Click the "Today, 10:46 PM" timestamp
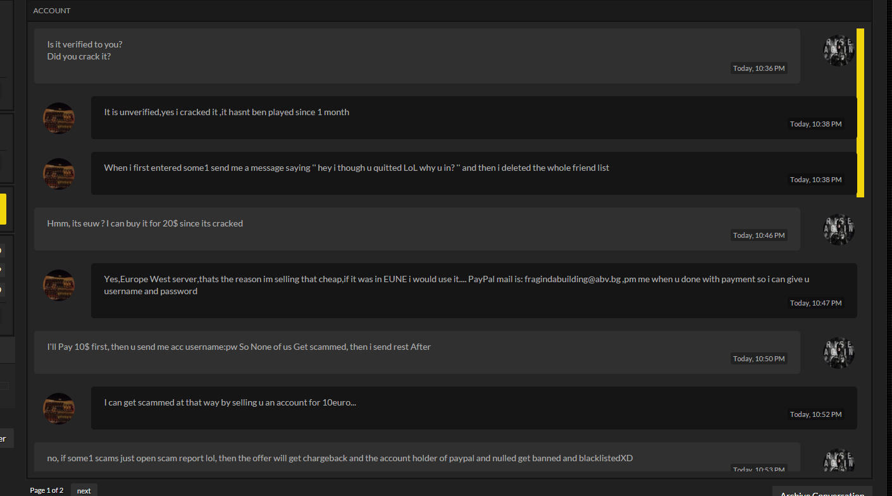The width and height of the screenshot is (892, 496). [x=759, y=235]
